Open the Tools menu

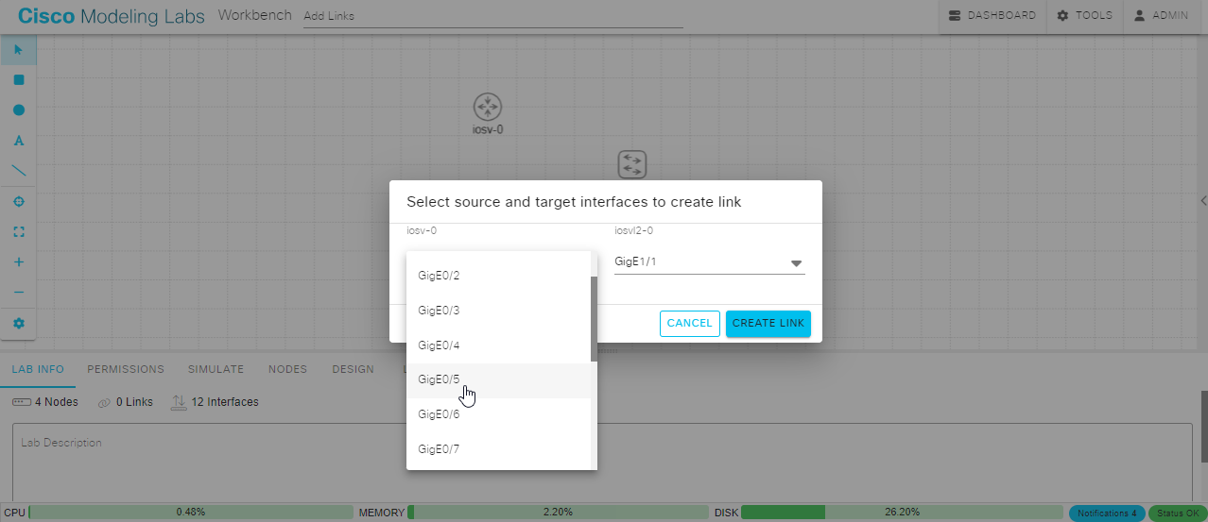[x=1084, y=16]
